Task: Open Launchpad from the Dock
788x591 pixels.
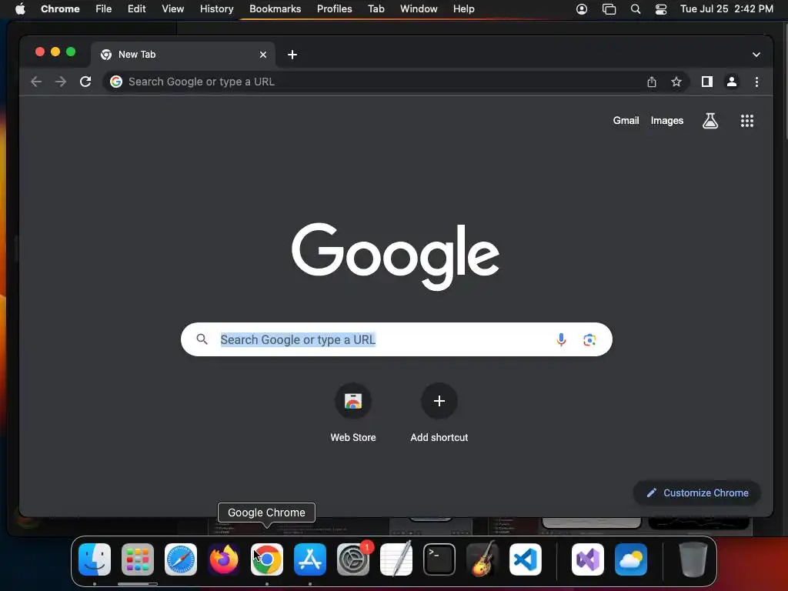Action: (x=138, y=559)
